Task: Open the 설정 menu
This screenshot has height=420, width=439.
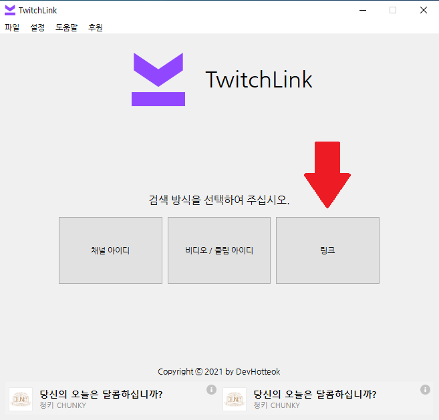Action: tap(37, 27)
